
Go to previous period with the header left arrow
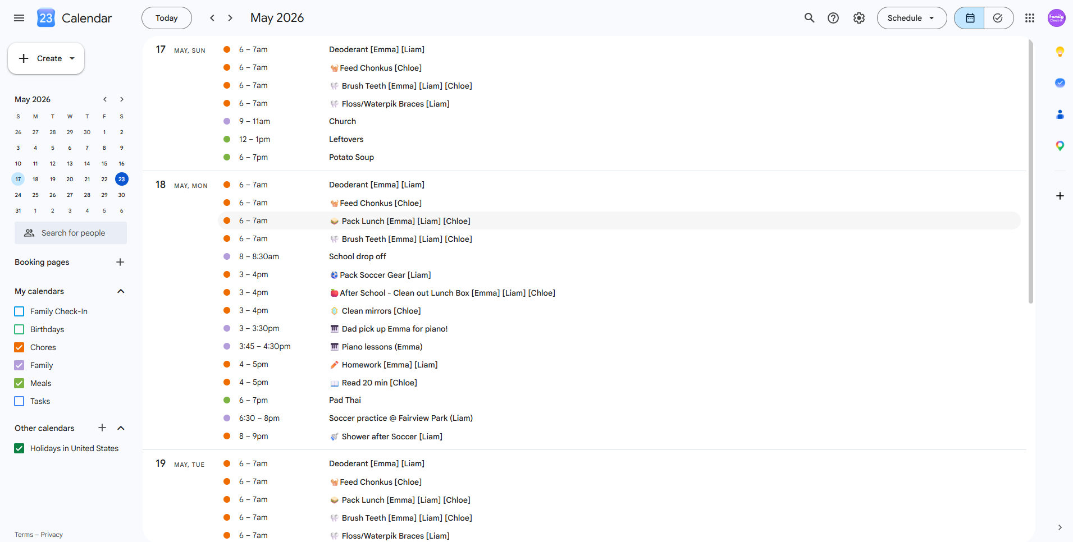[x=212, y=18]
